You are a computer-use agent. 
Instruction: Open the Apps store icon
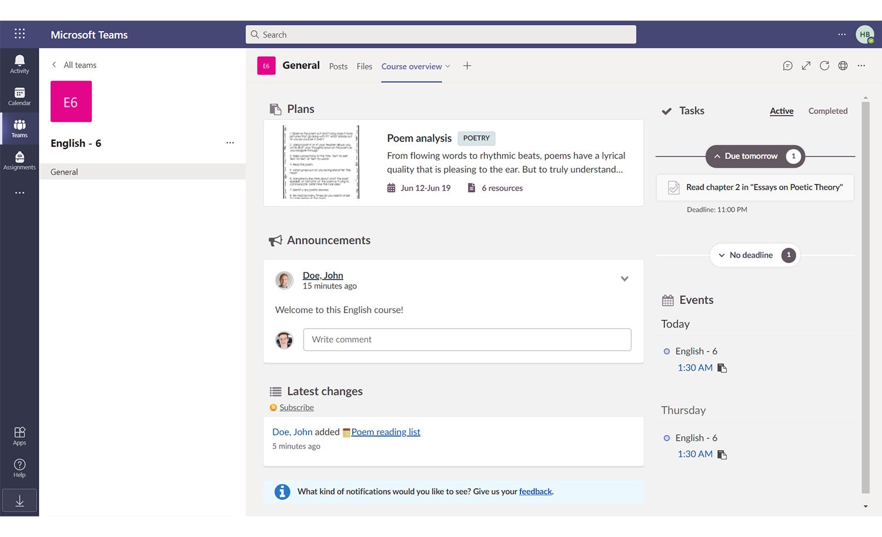point(19,436)
